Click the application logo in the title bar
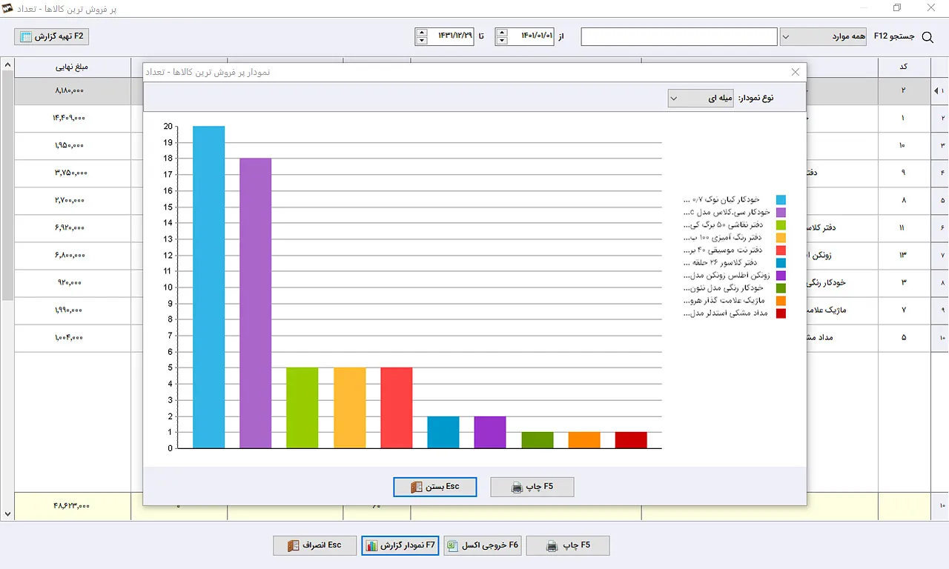The image size is (949, 569). click(x=9, y=8)
